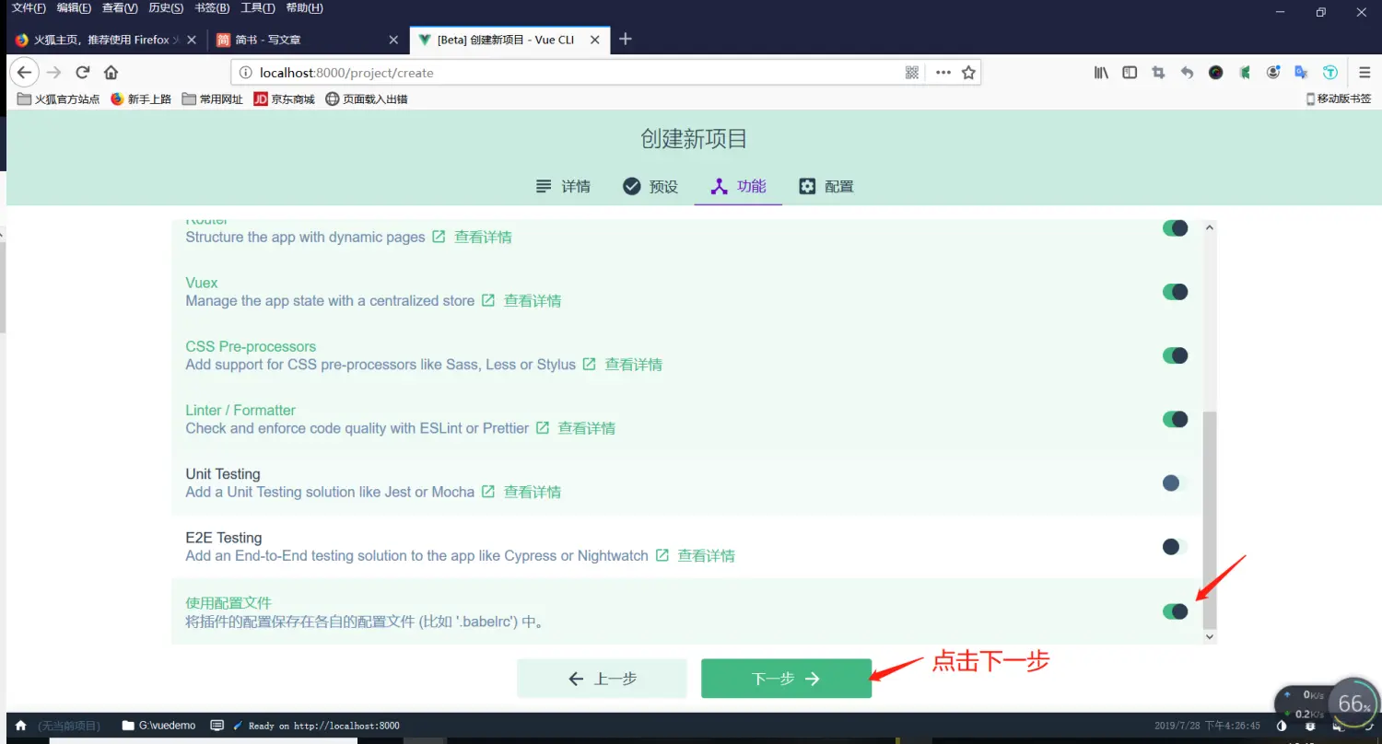Open the Firefox library icon
The image size is (1382, 744).
click(x=1101, y=73)
